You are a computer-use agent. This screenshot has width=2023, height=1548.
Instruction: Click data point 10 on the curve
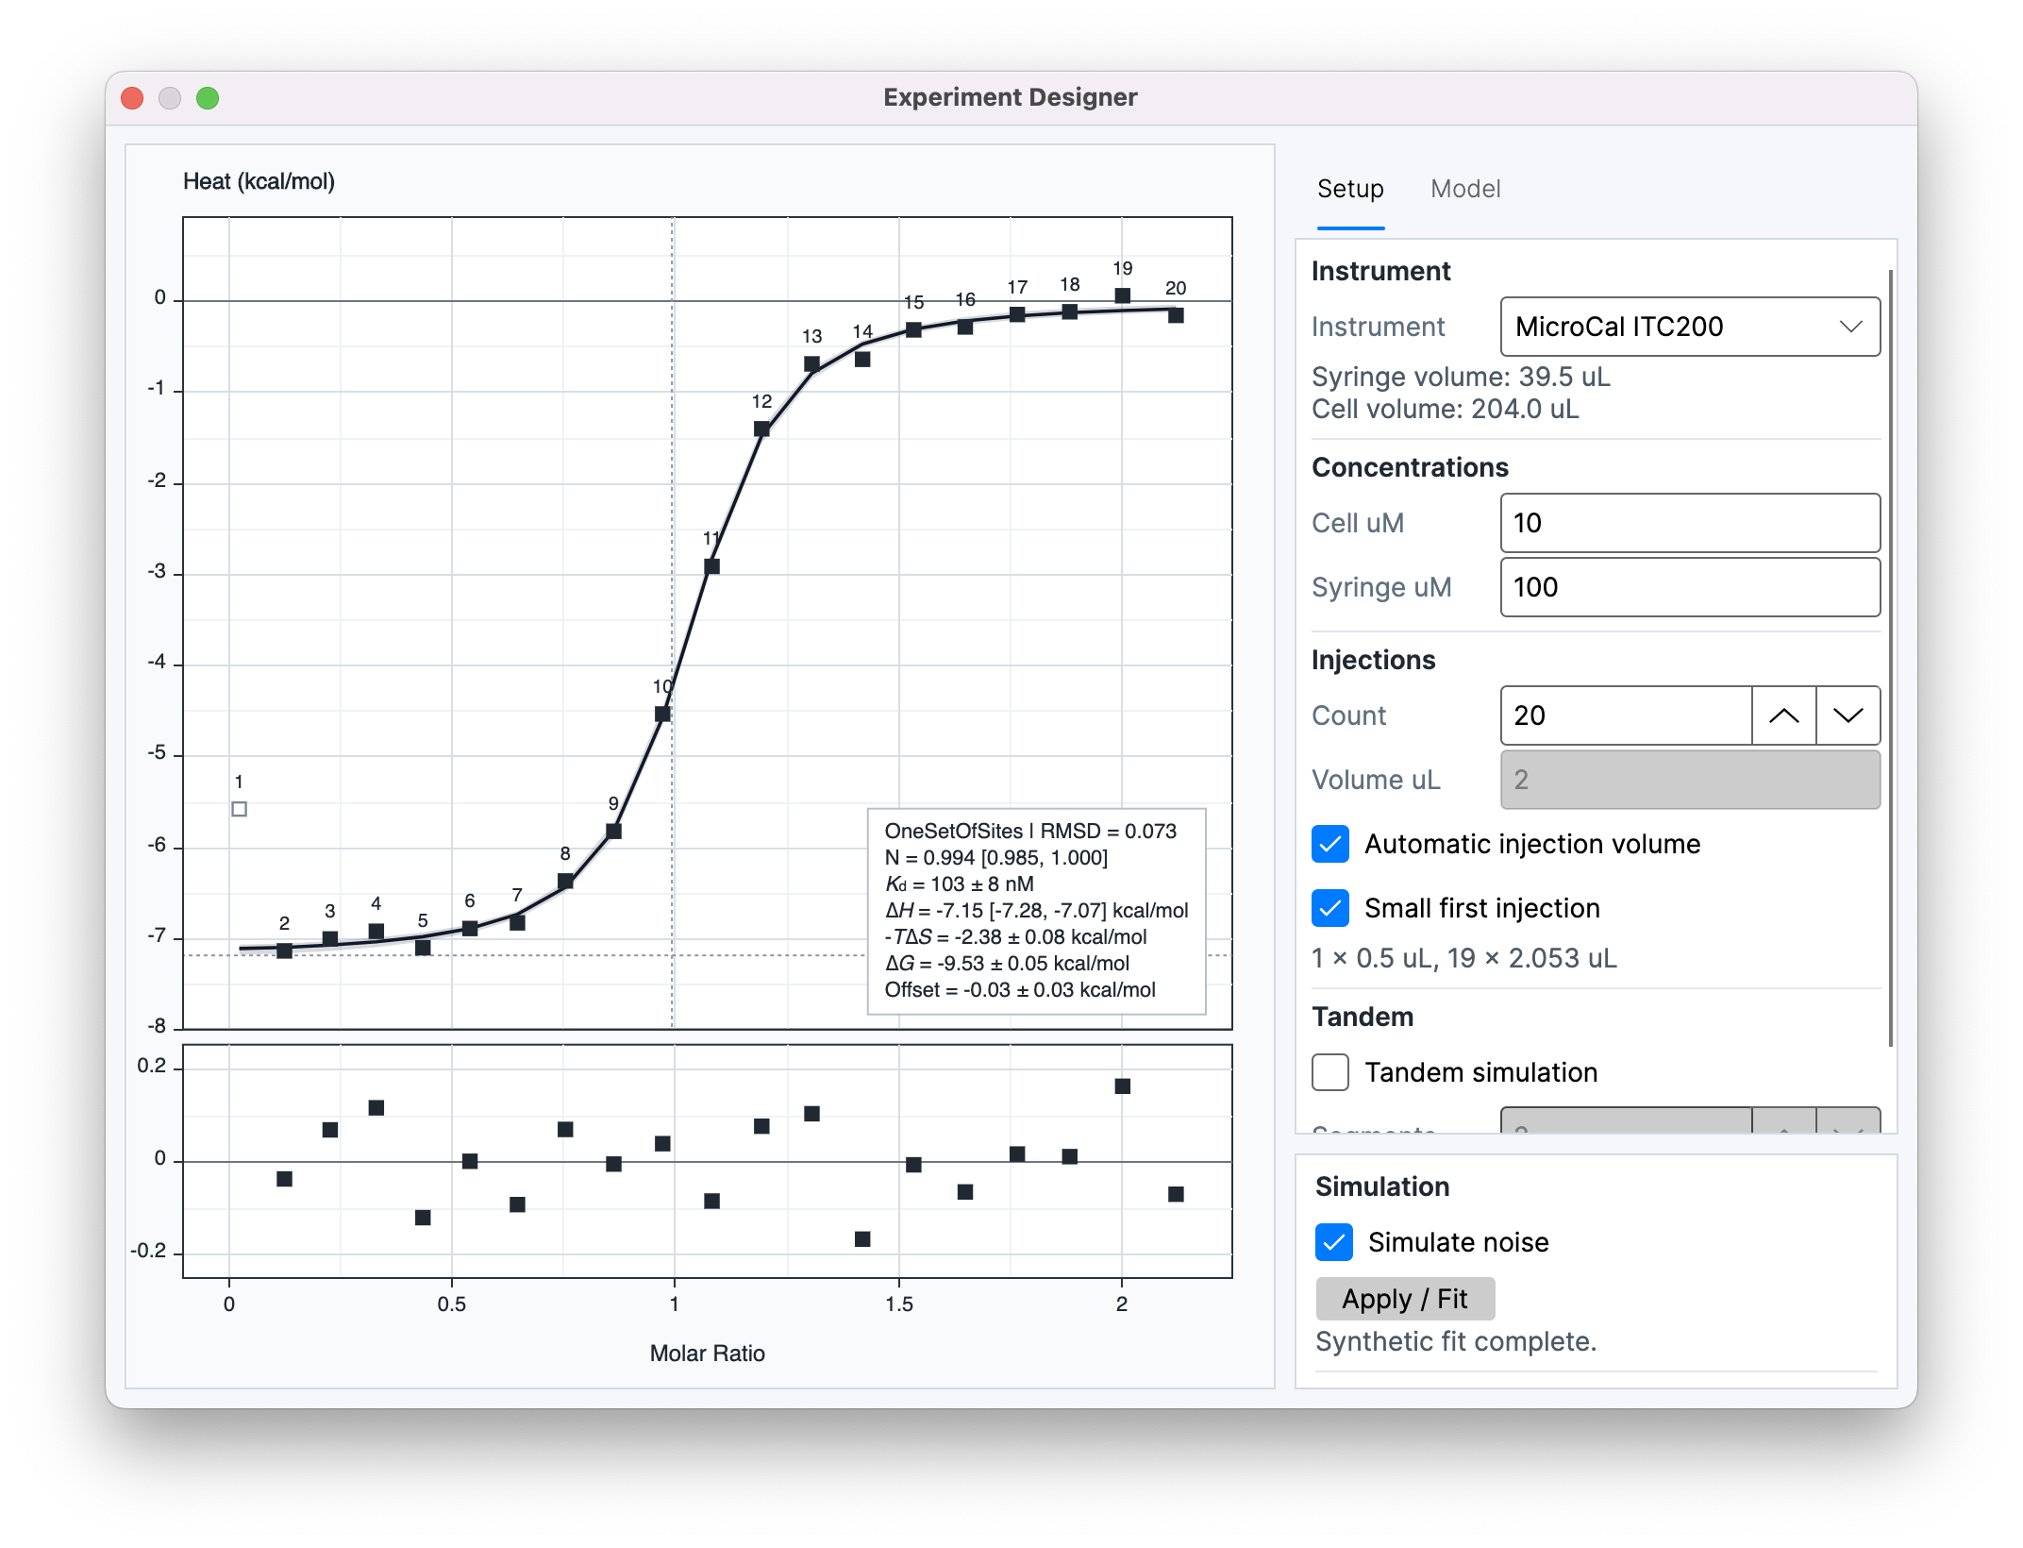[662, 715]
